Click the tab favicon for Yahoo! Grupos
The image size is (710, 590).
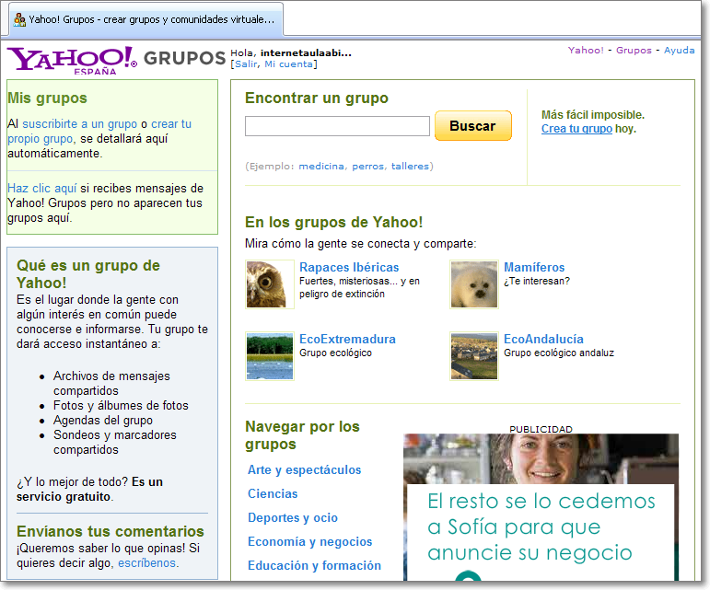[19, 19]
